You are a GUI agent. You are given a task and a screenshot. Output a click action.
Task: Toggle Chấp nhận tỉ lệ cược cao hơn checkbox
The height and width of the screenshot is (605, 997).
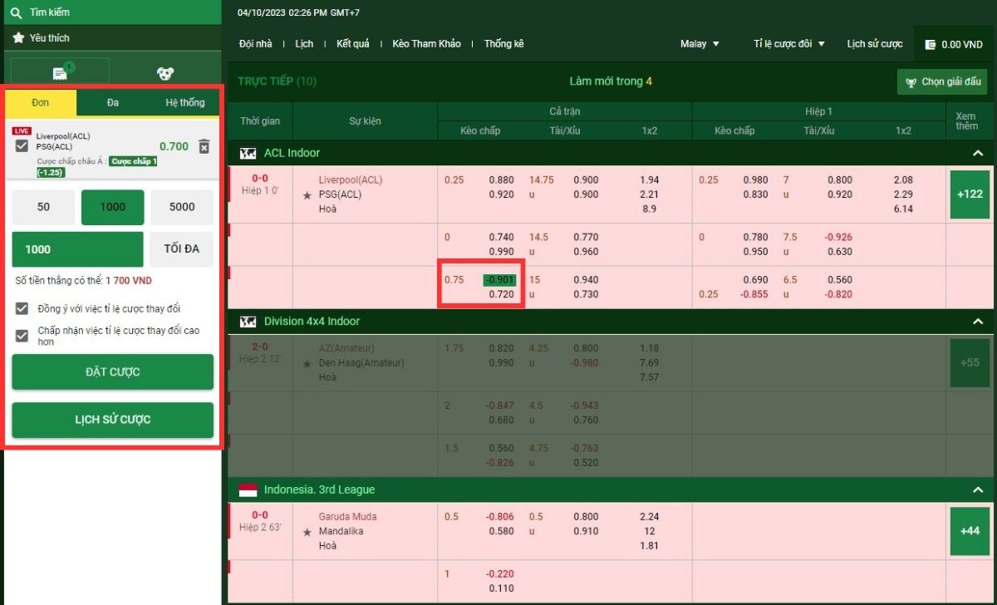coord(22,336)
